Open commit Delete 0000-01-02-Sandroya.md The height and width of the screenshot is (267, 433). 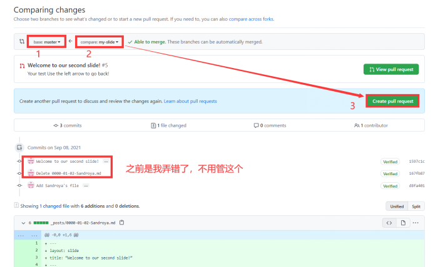[68, 173]
